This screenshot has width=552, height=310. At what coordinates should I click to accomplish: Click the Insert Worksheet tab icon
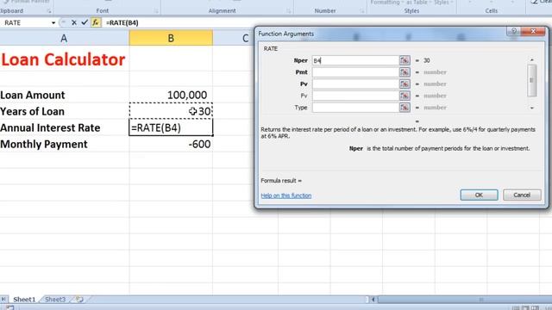[x=79, y=300]
